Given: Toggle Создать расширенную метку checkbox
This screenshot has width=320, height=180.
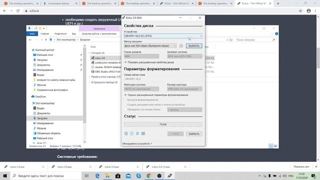Looking at the screenshot, I should click(x=125, y=104).
